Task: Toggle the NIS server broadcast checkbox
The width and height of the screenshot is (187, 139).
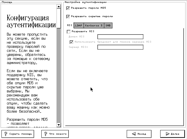Action: coord(71,42)
